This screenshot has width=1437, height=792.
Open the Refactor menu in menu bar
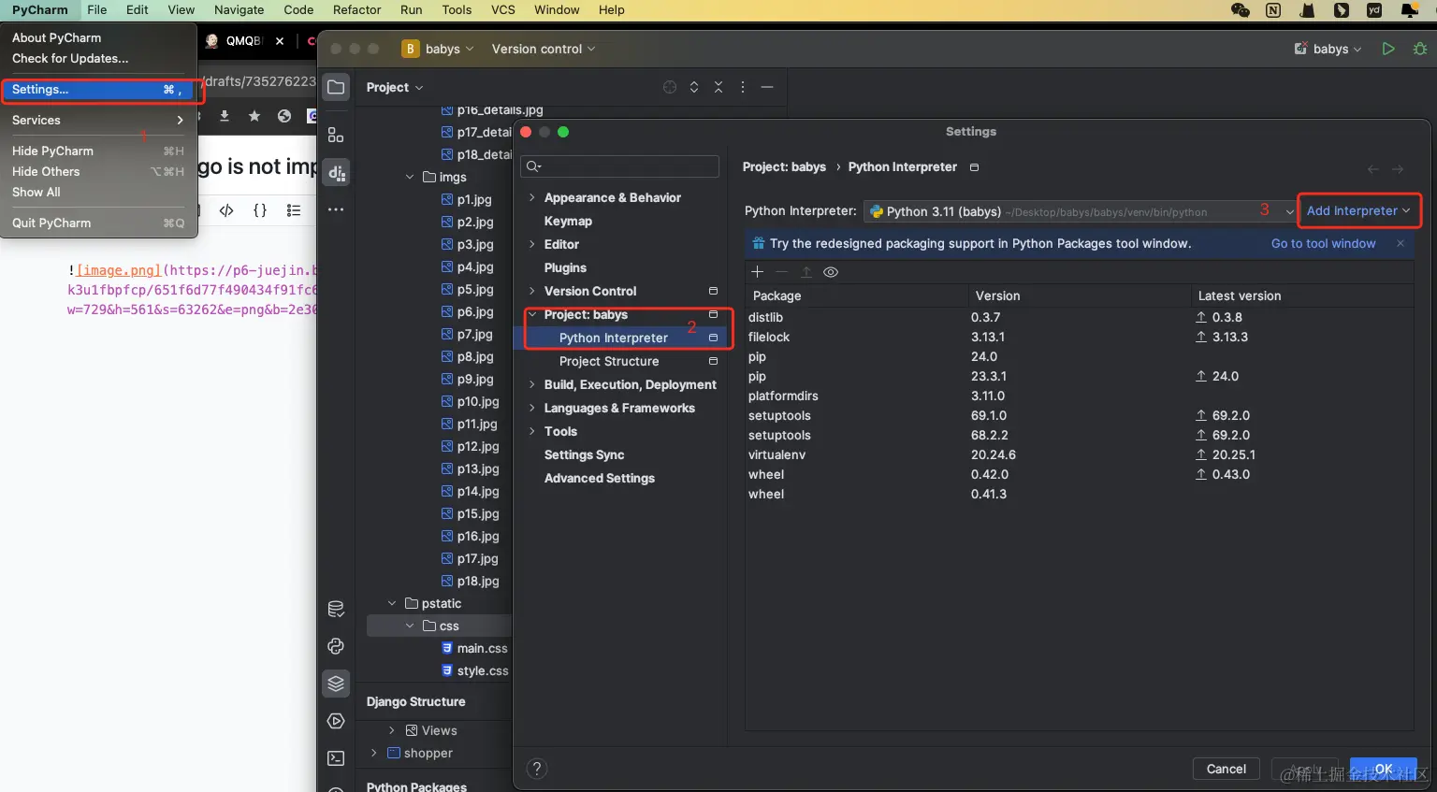click(356, 10)
